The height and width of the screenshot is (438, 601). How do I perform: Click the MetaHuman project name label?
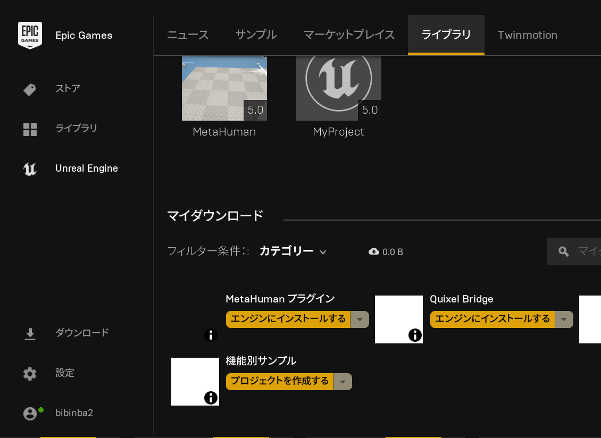click(x=224, y=132)
